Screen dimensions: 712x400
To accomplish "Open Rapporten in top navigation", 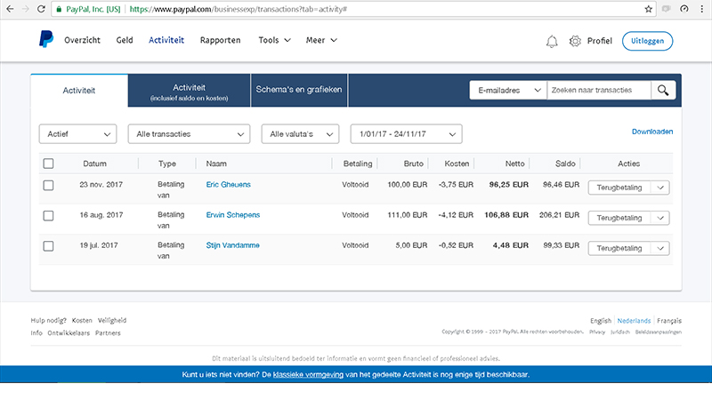I will click(x=220, y=40).
